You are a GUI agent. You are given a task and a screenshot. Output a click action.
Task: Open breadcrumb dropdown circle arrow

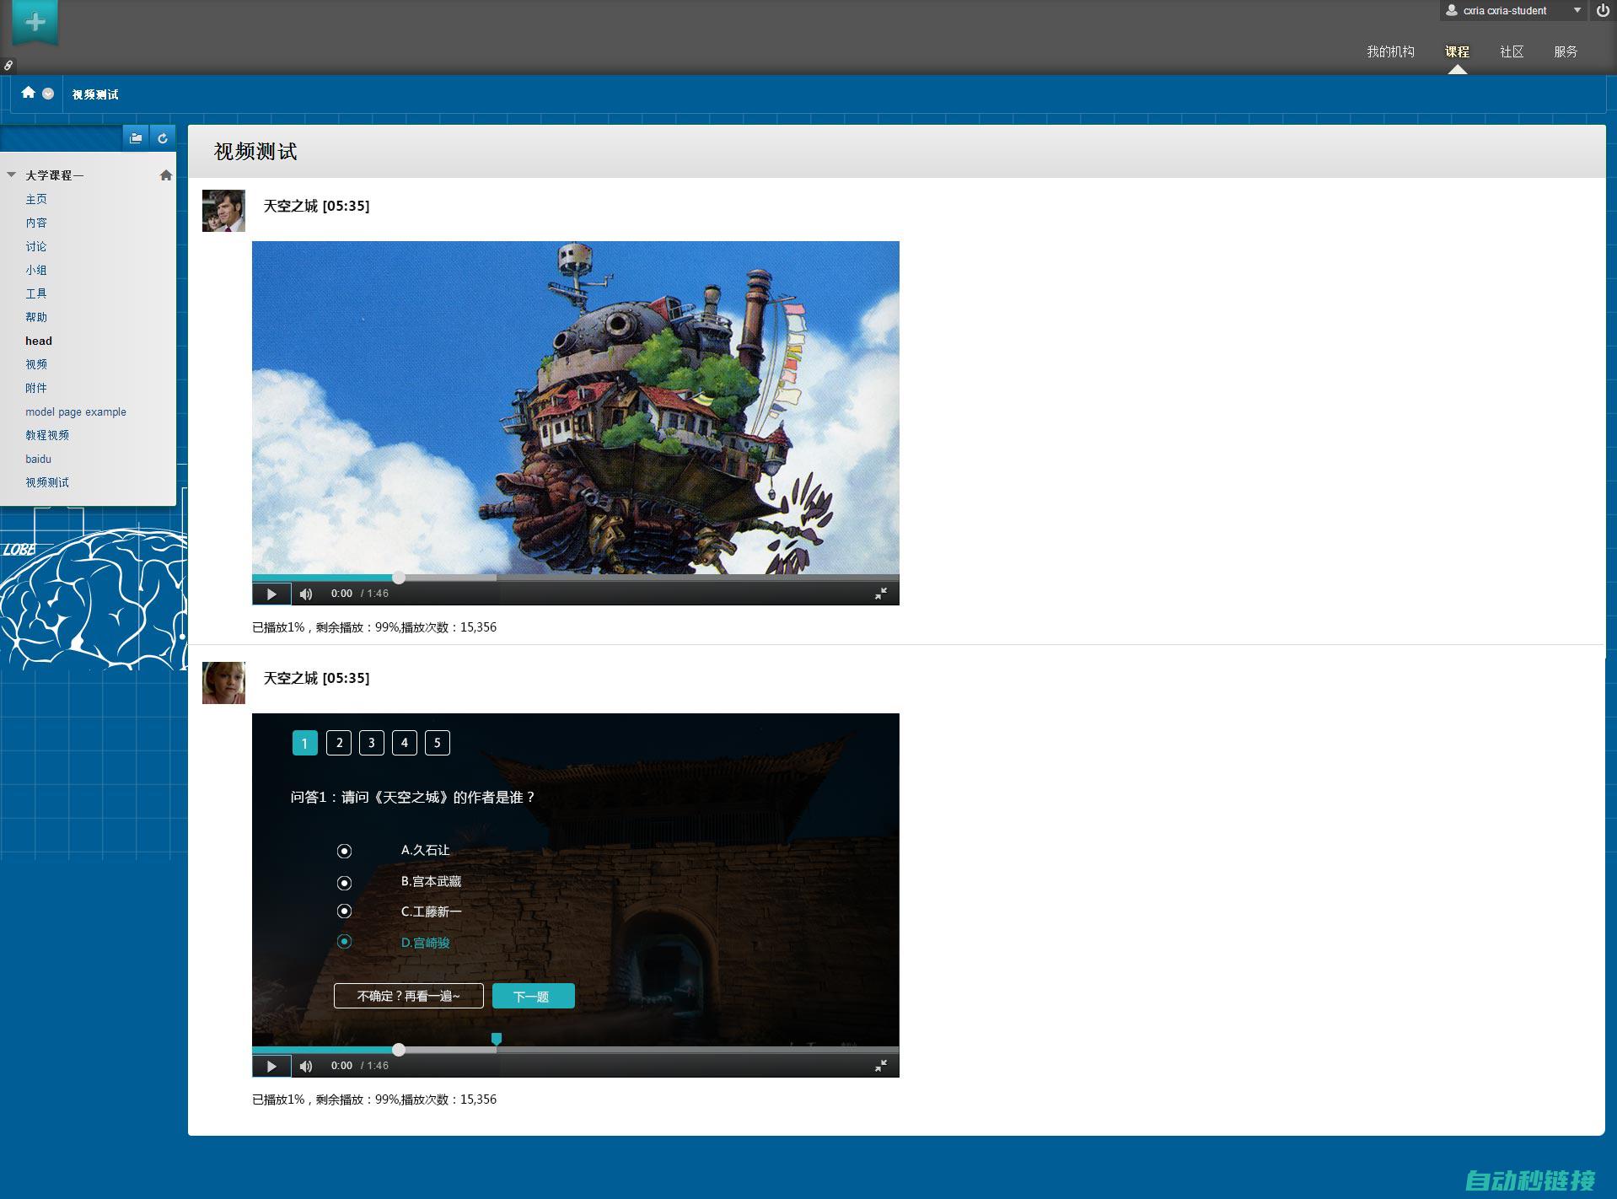tap(48, 94)
